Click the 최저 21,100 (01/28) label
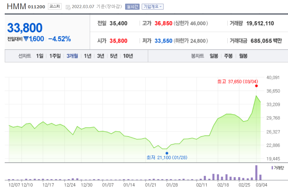The width and height of the screenshot is (288, 193). (x=167, y=157)
